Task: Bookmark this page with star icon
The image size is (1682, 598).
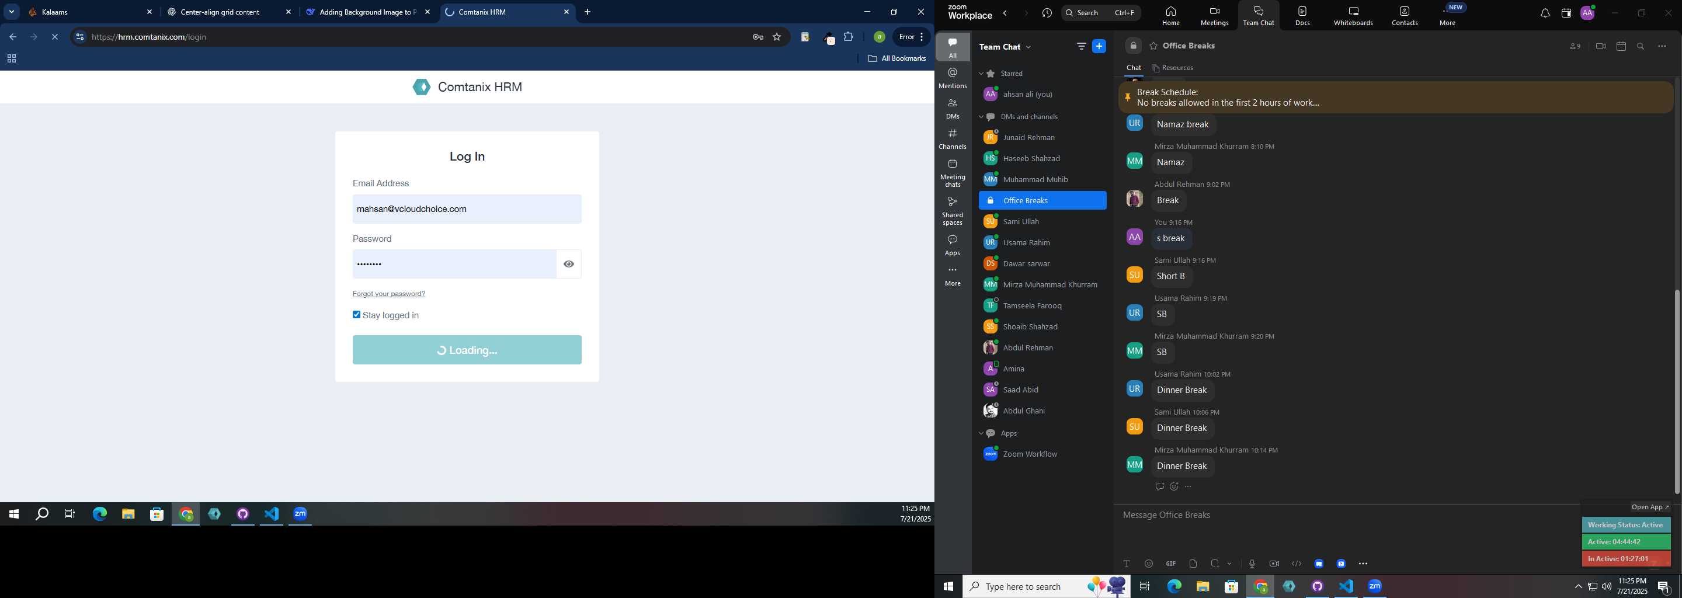Action: click(777, 37)
